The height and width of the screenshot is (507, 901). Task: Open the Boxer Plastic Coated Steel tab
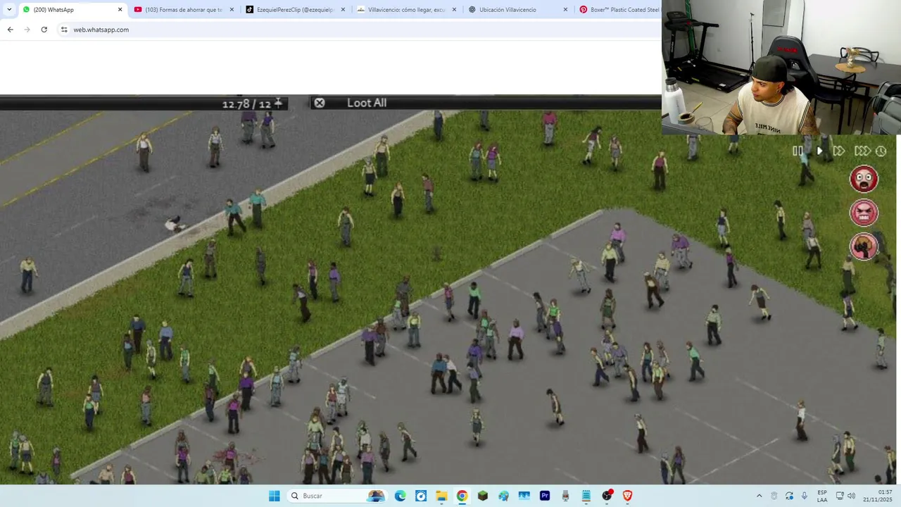point(619,10)
